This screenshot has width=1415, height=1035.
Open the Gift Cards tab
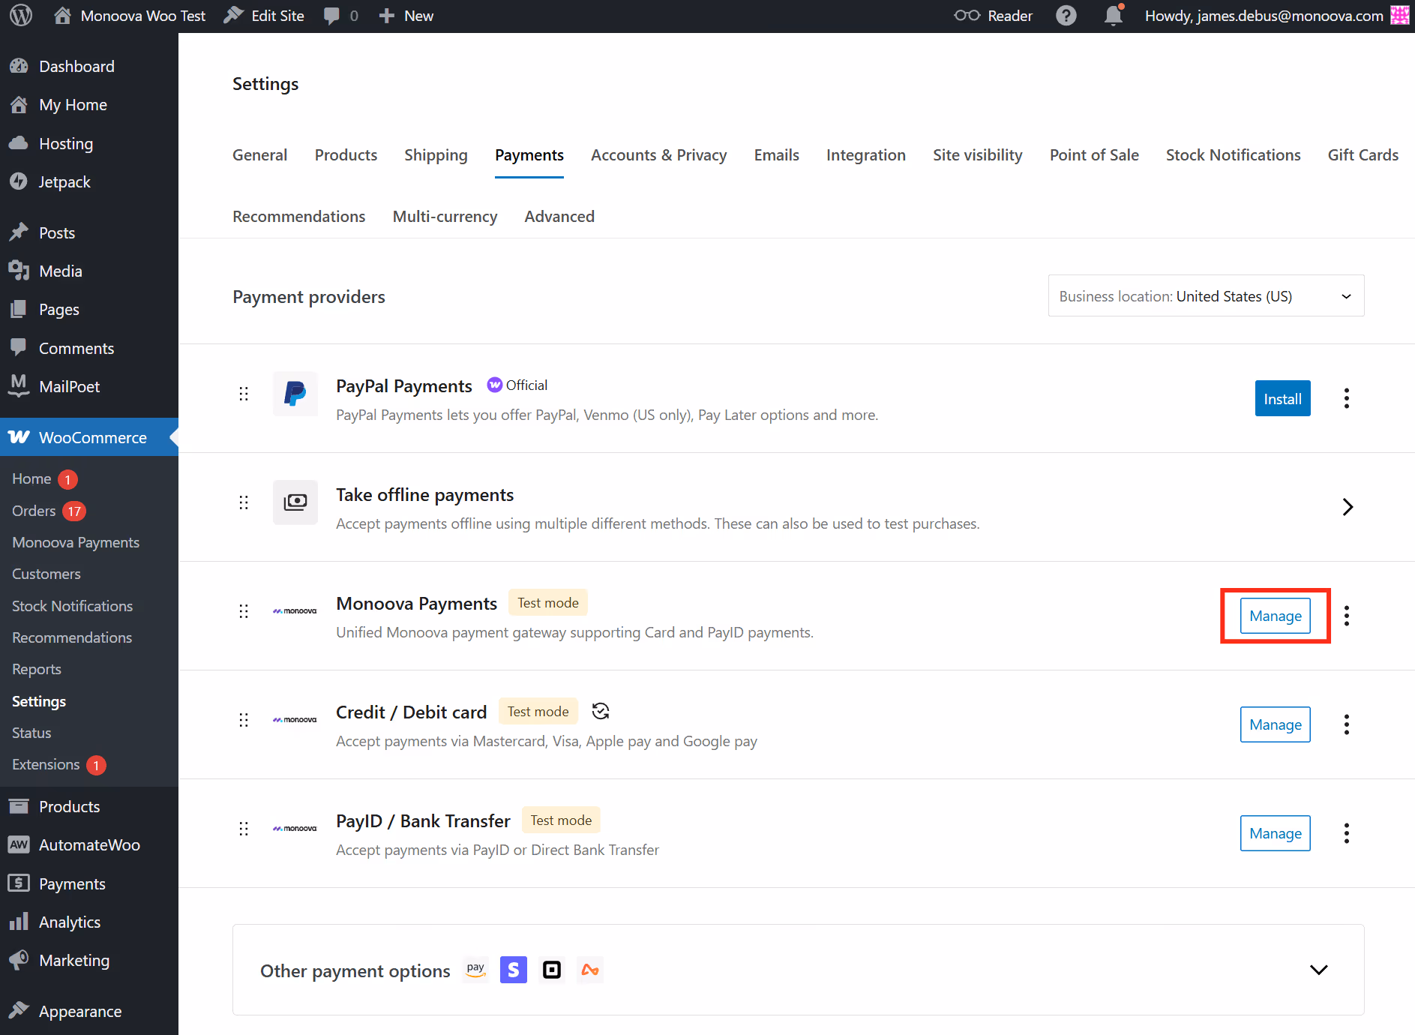[1363, 155]
